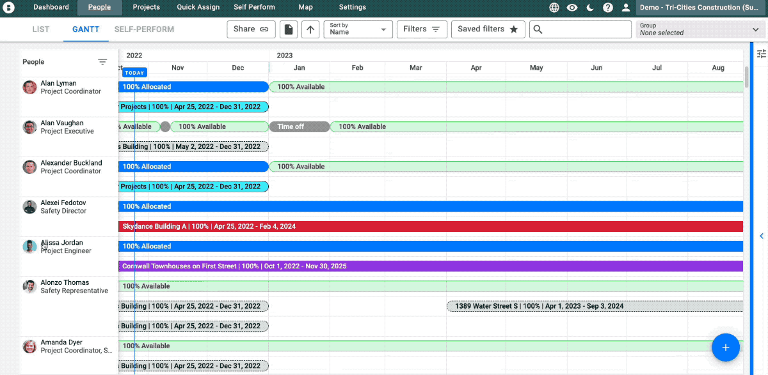Image resolution: width=768 pixels, height=375 pixels.
Task: Click the blue plus button
Action: pyautogui.click(x=725, y=348)
